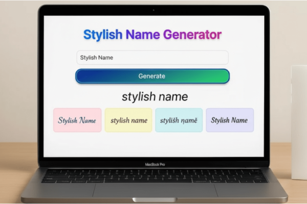The width and height of the screenshot is (307, 204).
Task: Click the accented text inside the teal card
Action: pos(179,121)
